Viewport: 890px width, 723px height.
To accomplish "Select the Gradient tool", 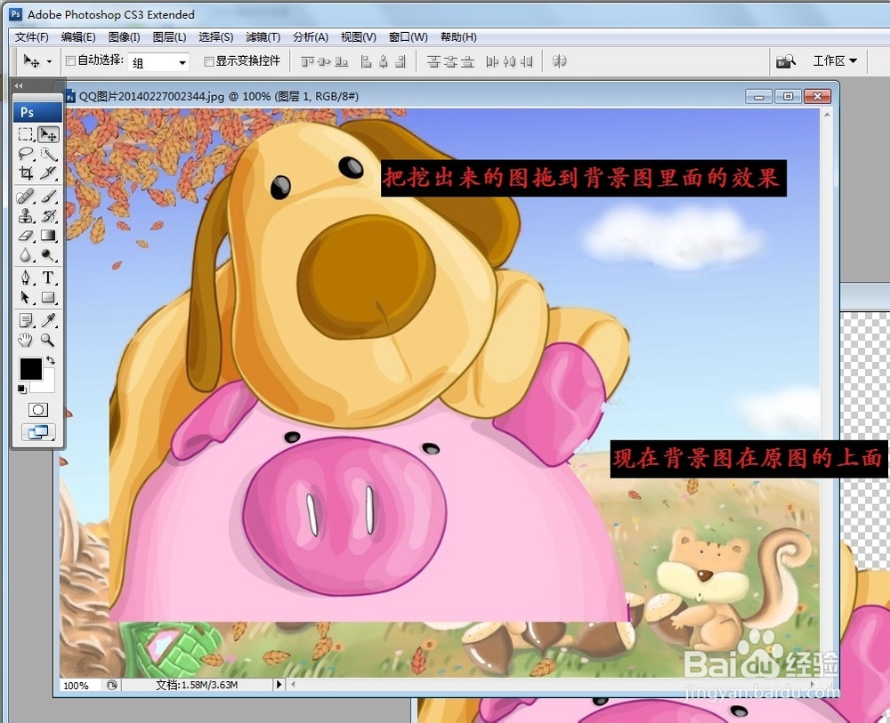I will (48, 235).
